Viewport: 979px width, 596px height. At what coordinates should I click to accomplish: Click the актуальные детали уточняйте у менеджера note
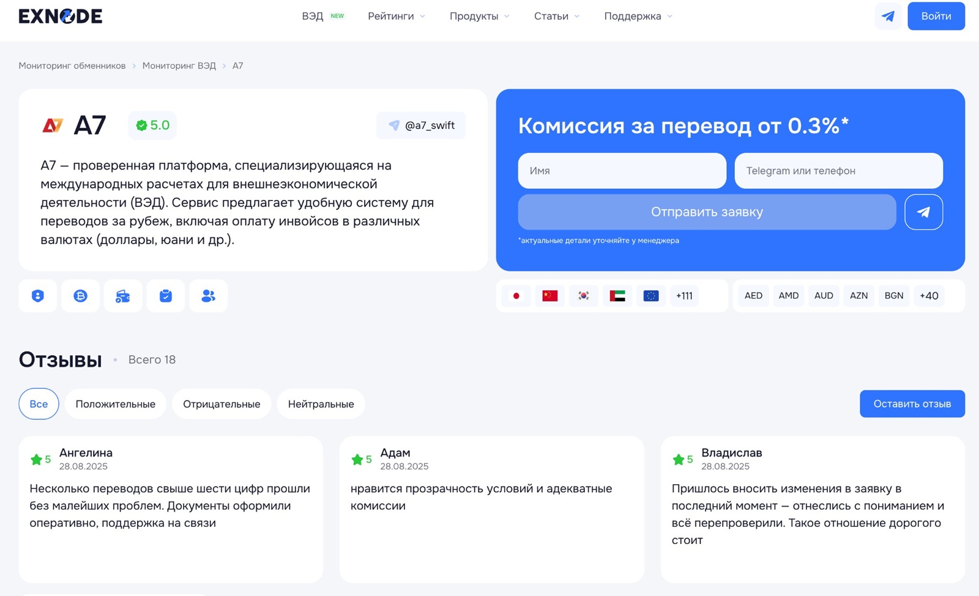(598, 240)
